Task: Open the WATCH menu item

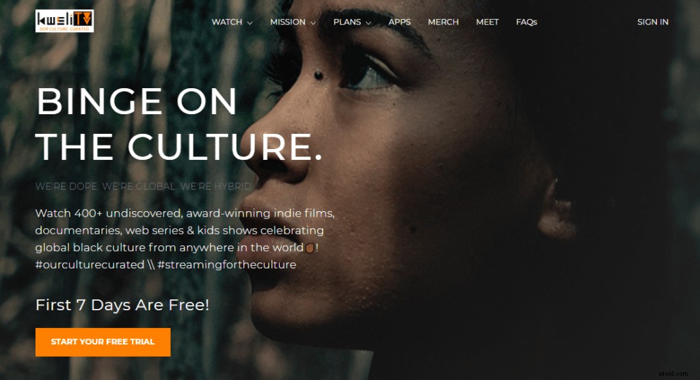Action: pyautogui.click(x=227, y=22)
